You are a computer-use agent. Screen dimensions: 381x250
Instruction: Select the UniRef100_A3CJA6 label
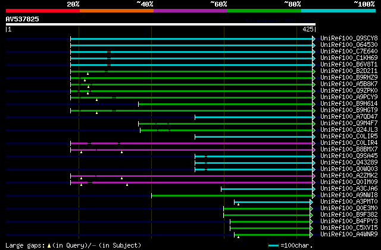[x=349, y=189]
